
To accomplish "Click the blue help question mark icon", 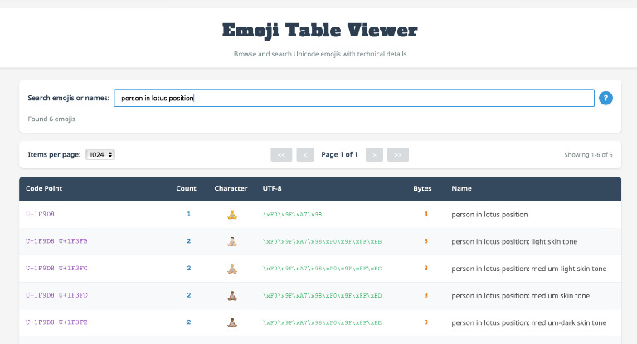I will [x=605, y=98].
